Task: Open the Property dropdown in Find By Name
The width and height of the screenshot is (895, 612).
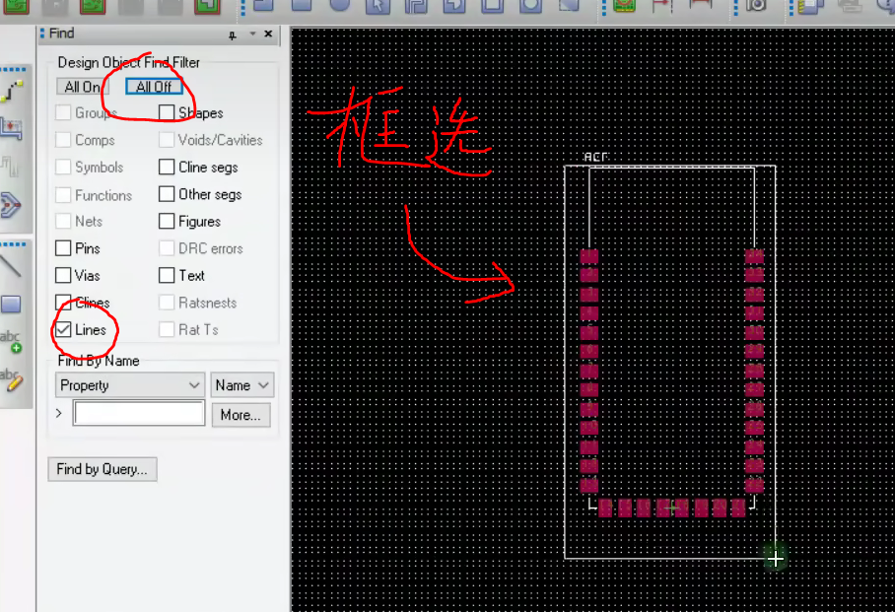Action: pos(130,385)
